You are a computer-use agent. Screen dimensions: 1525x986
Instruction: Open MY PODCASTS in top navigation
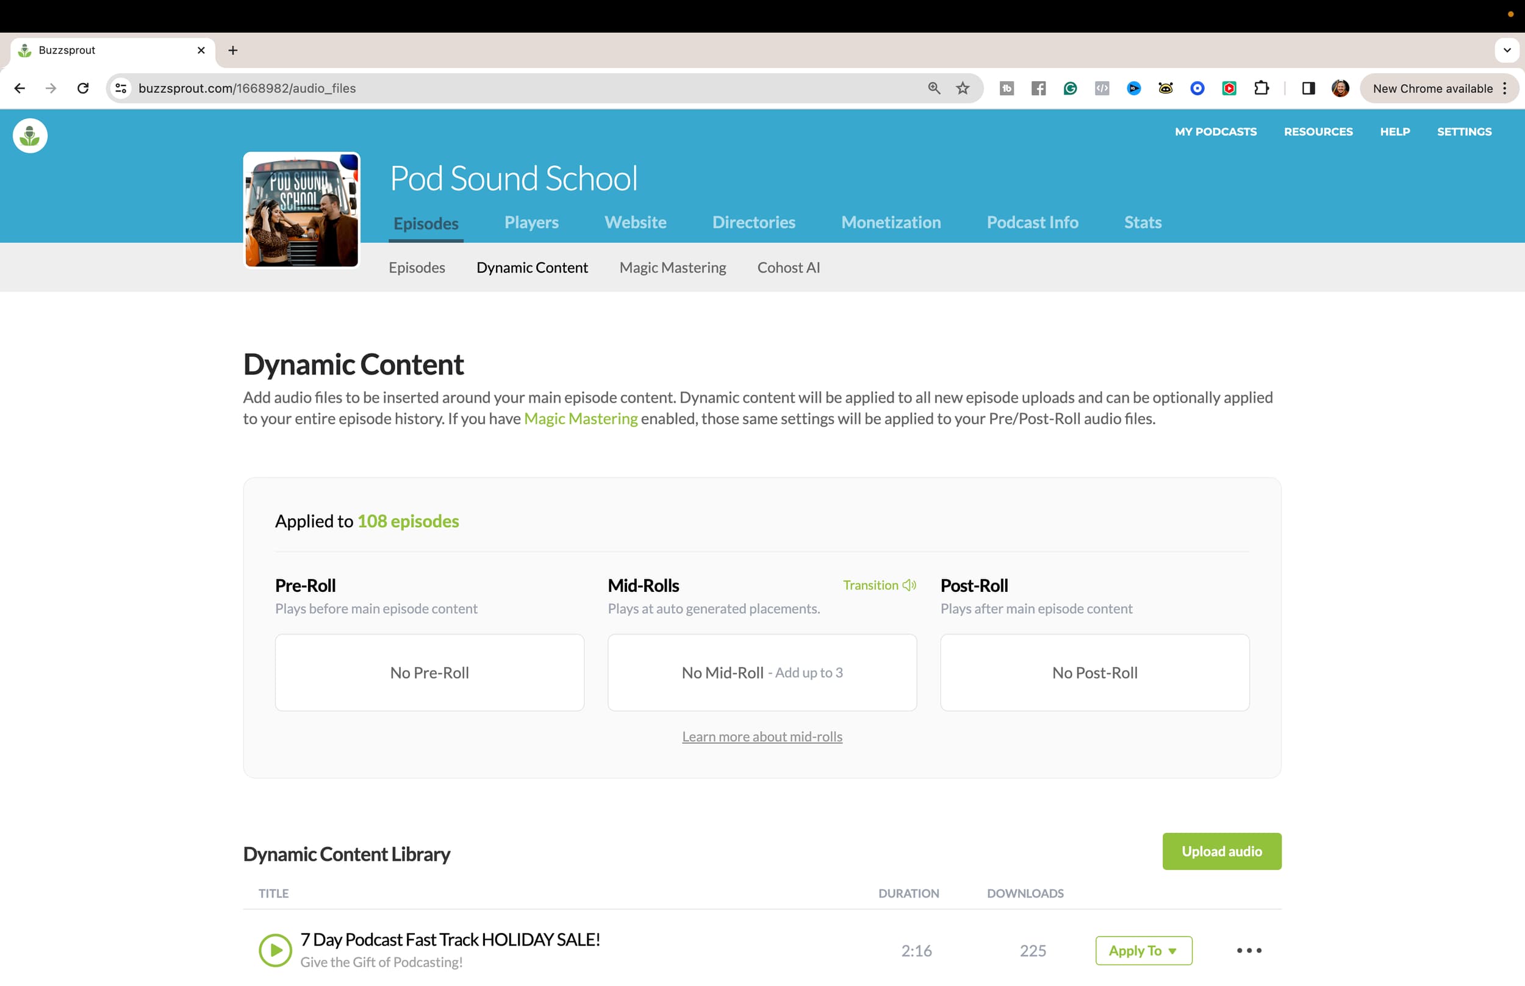[x=1215, y=132]
